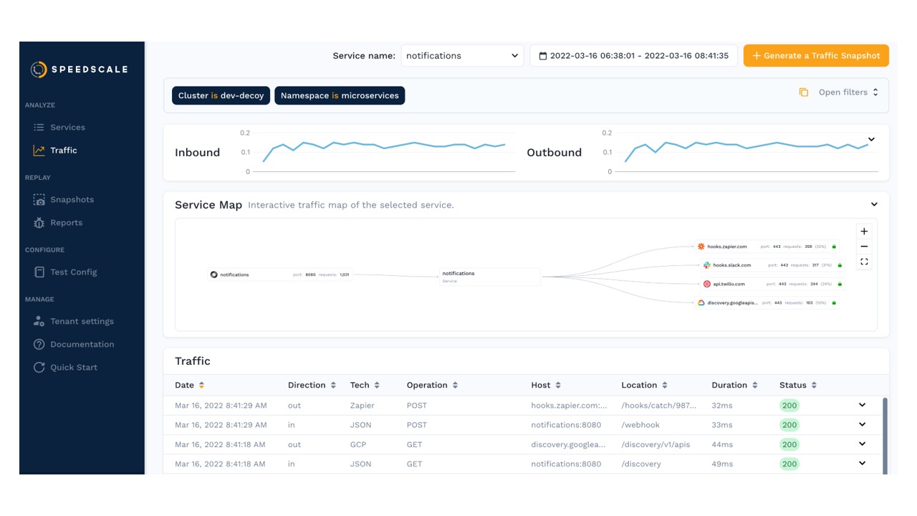
Task: Click the zoom in plus icon on Service Map
Action: pyautogui.click(x=864, y=231)
